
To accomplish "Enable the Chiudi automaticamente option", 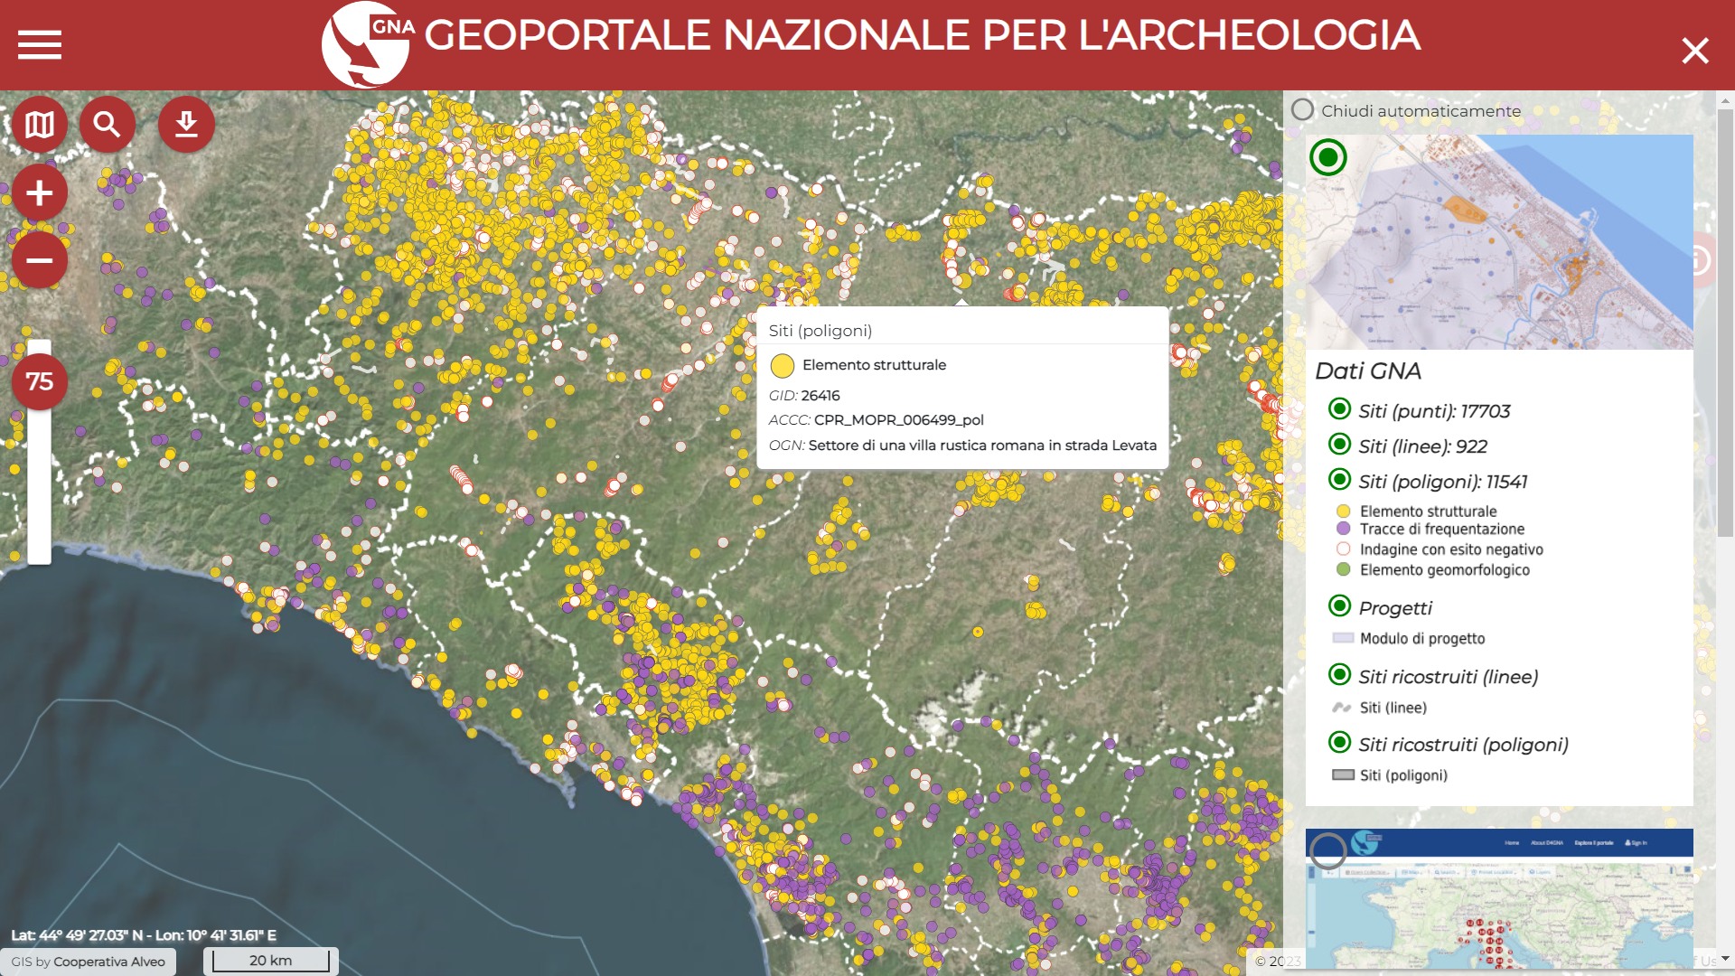I will [1304, 110].
